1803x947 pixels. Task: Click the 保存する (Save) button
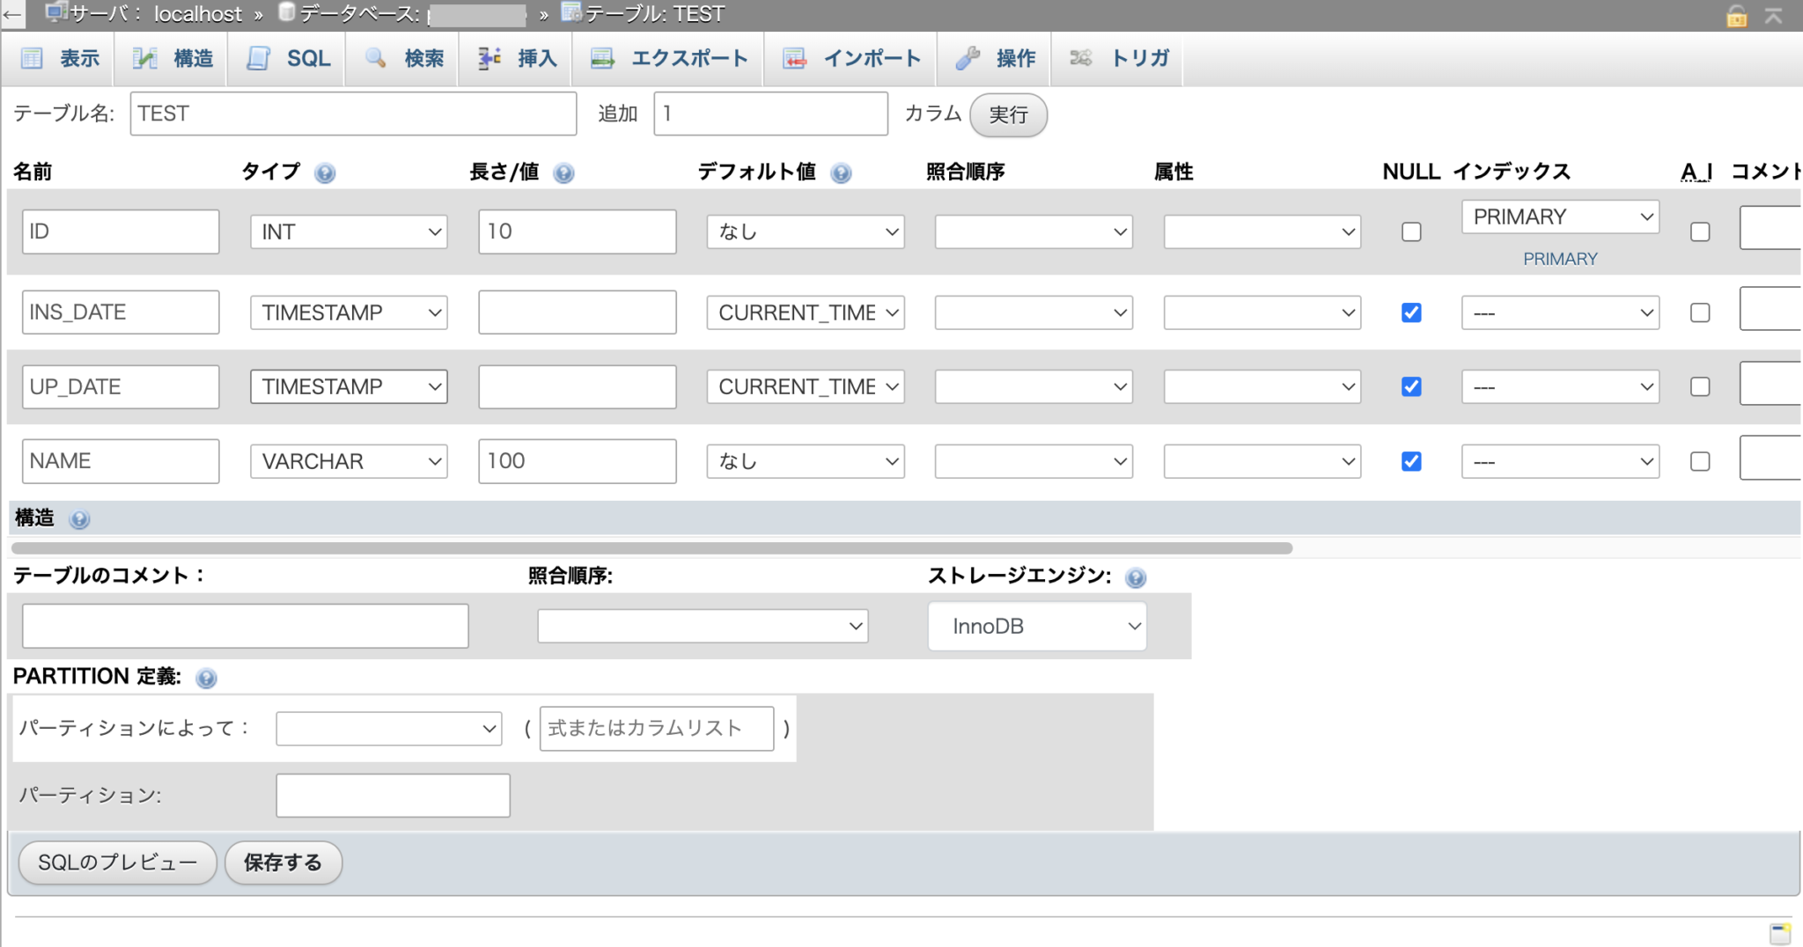pyautogui.click(x=283, y=863)
